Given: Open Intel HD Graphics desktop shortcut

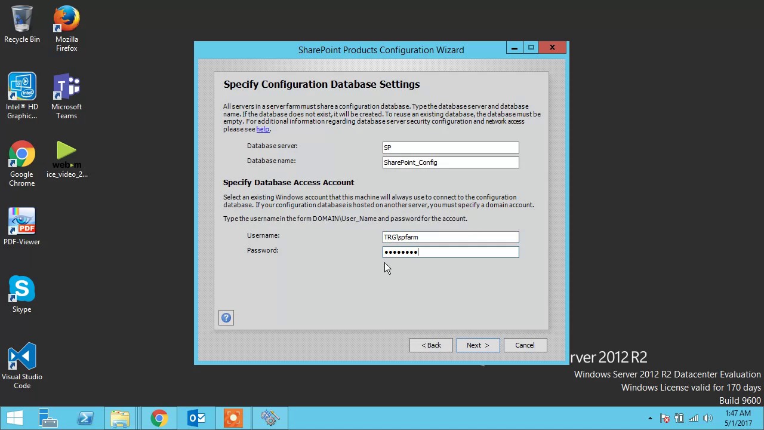Looking at the screenshot, I should click(22, 96).
